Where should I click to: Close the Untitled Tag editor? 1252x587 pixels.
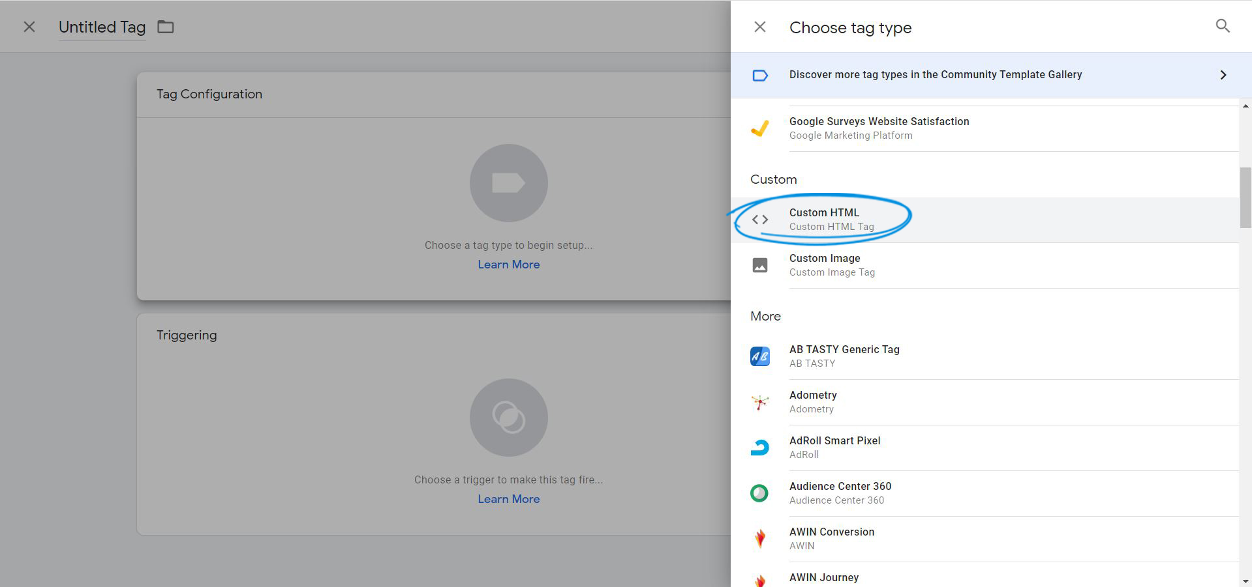pyautogui.click(x=29, y=27)
